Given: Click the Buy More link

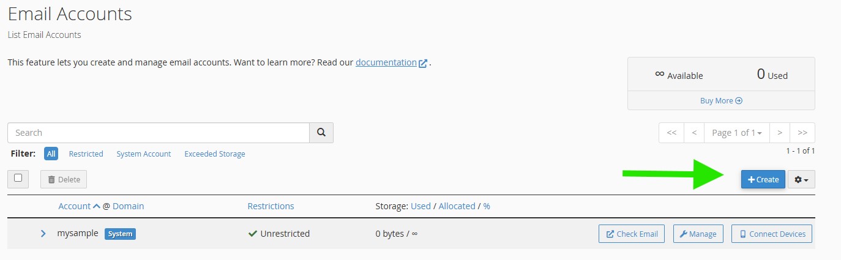Looking at the screenshot, I should pyautogui.click(x=721, y=100).
